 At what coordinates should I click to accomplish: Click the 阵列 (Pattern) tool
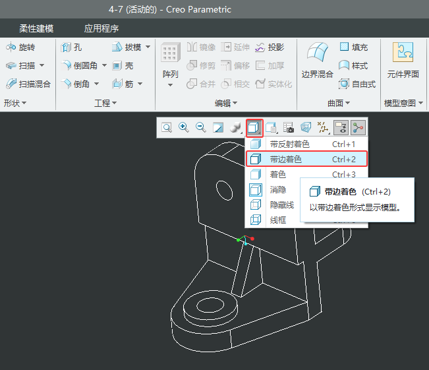pos(171,60)
